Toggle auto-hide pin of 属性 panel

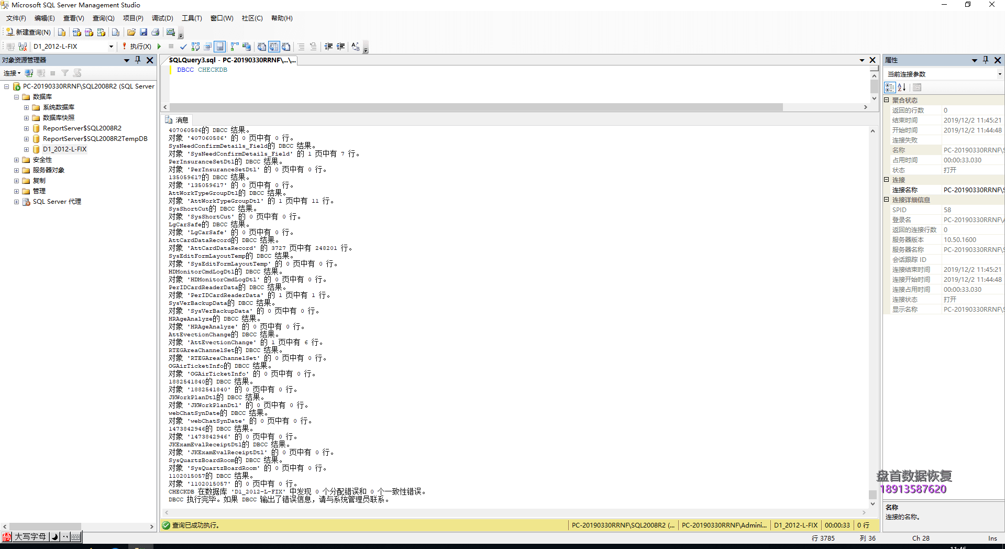pos(986,60)
